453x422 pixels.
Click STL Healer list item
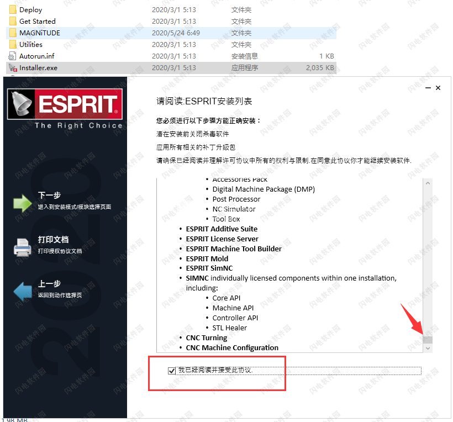pos(229,328)
